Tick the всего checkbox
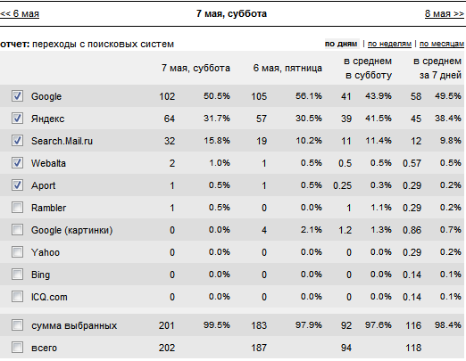The height and width of the screenshot is (361, 466). [17, 348]
